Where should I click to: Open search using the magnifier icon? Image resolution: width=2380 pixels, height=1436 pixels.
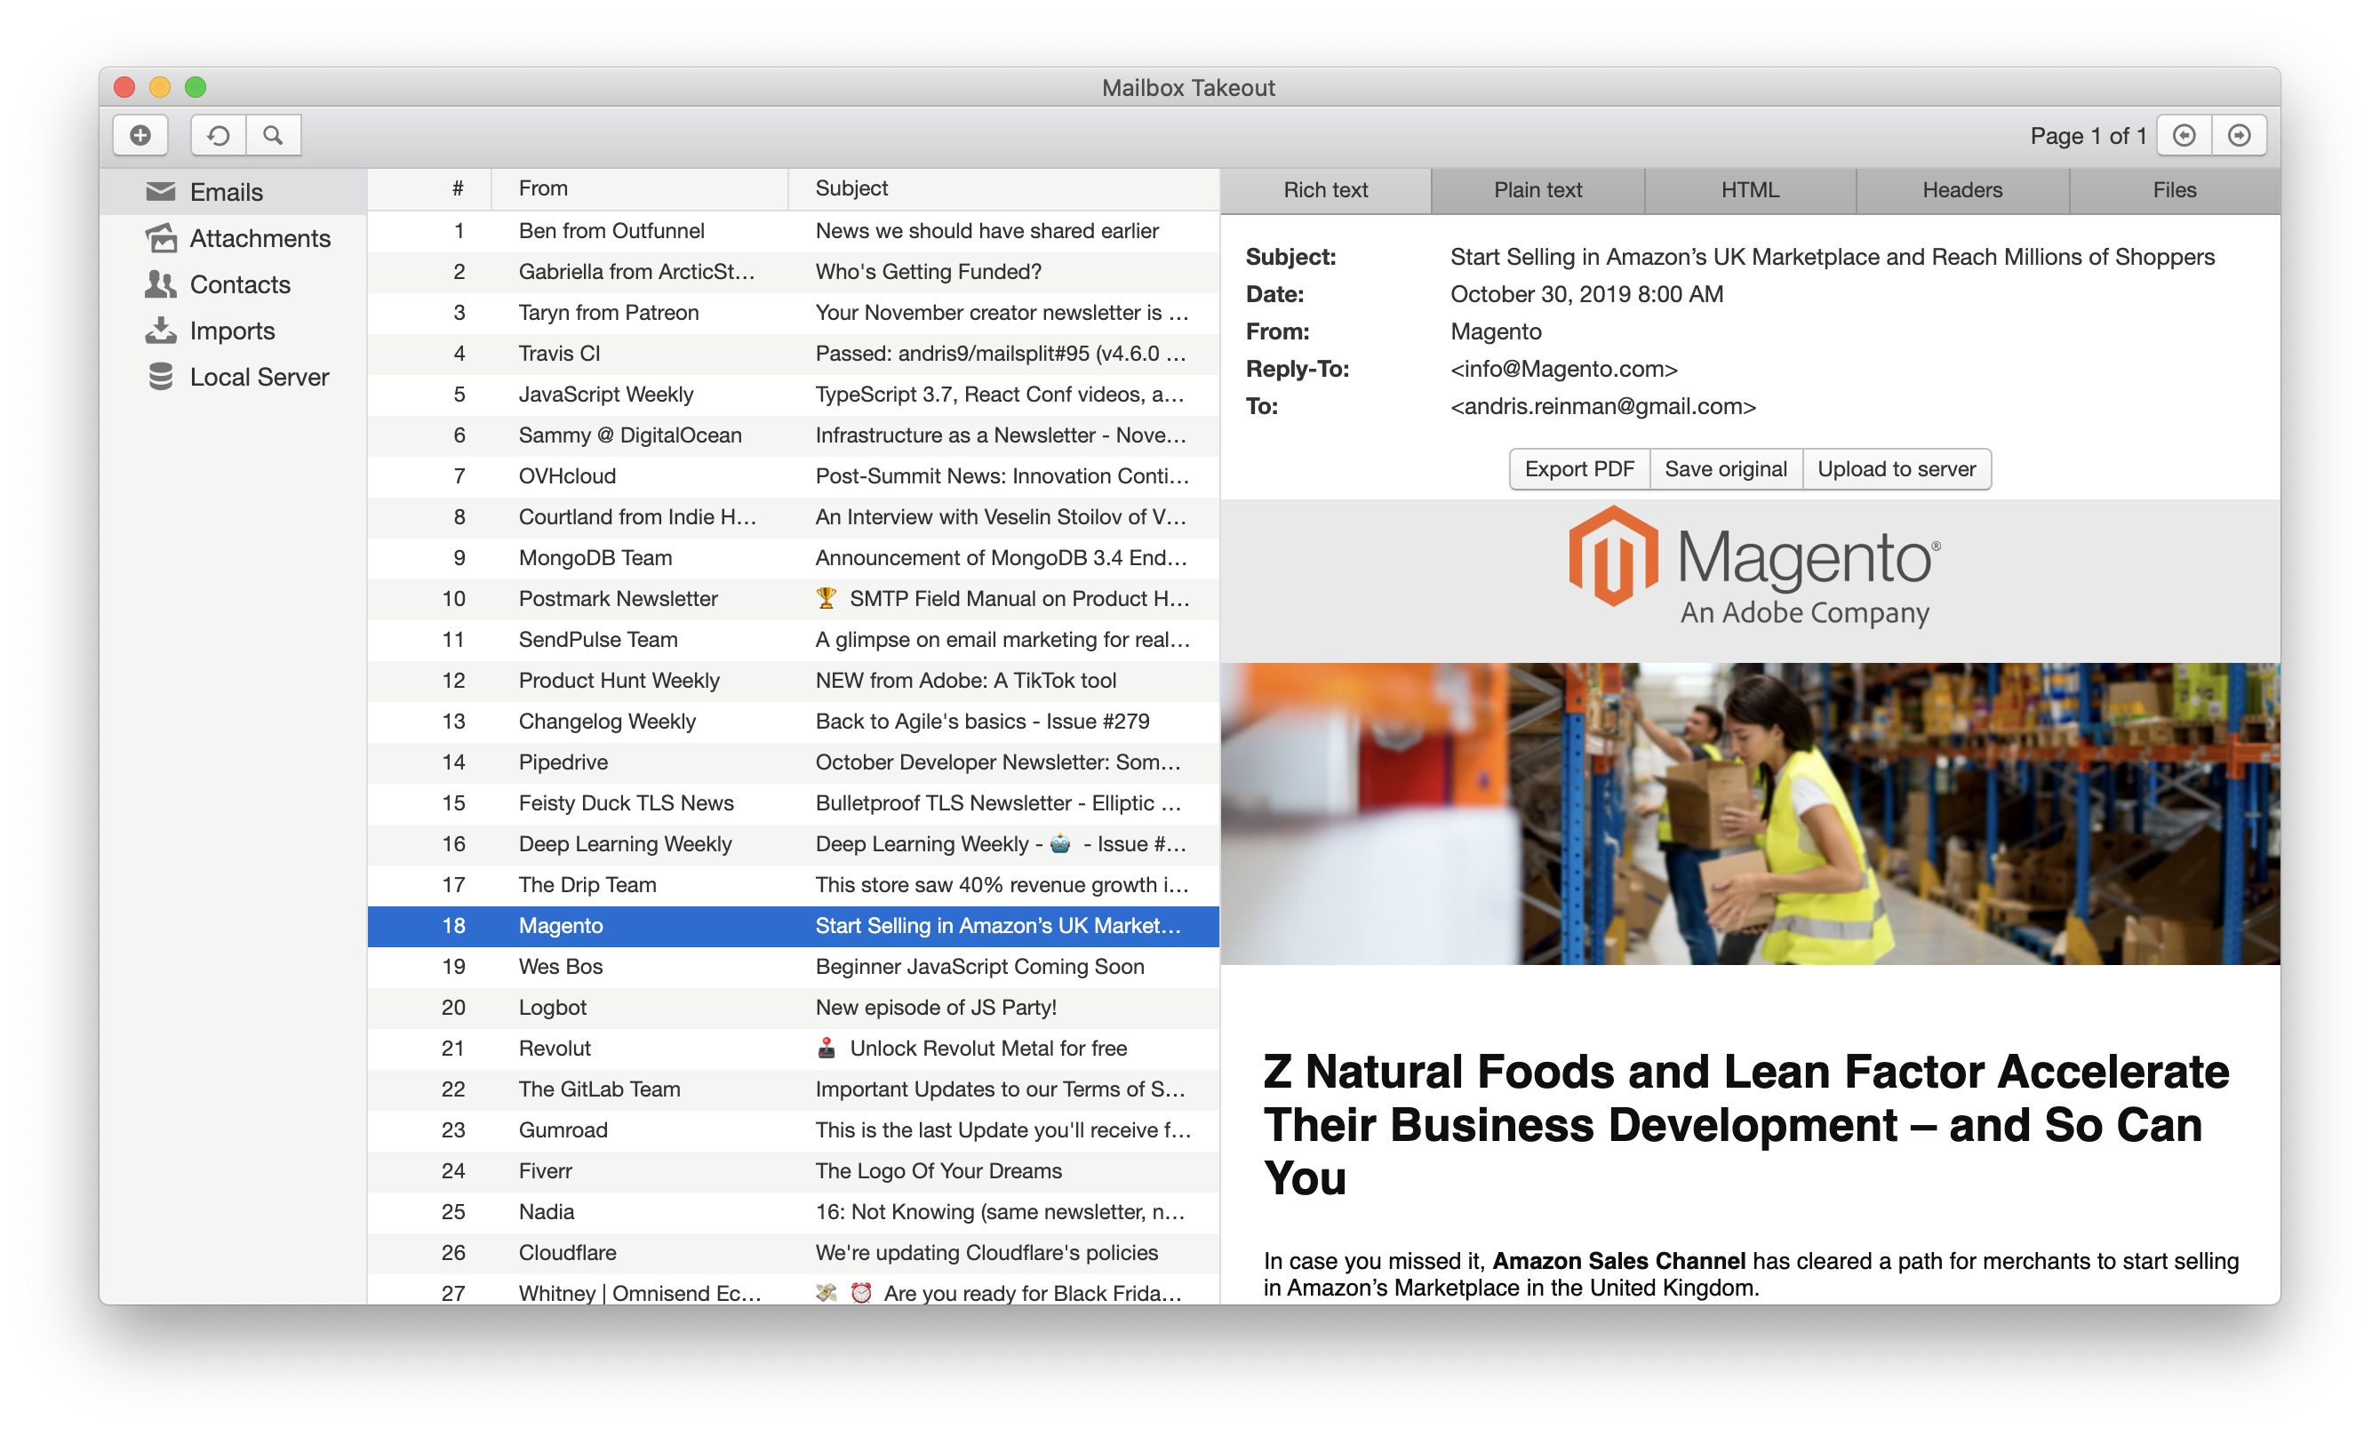tap(274, 135)
